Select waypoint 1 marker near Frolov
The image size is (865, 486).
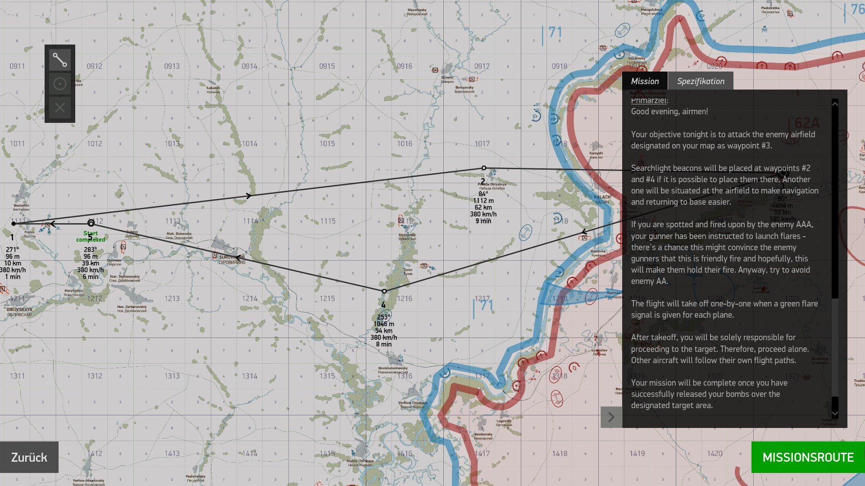14,224
